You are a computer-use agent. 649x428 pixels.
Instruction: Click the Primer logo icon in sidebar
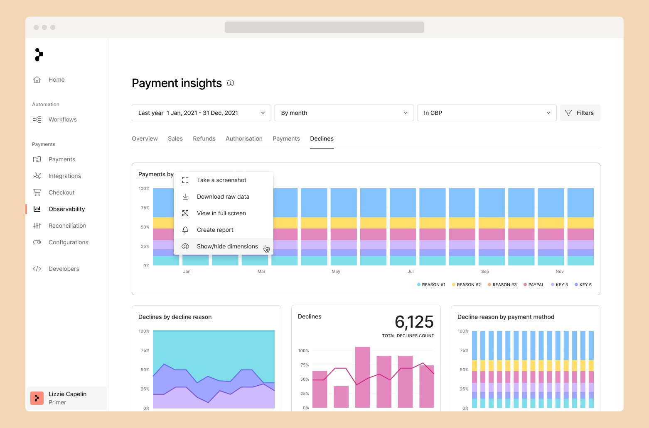pyautogui.click(x=39, y=55)
